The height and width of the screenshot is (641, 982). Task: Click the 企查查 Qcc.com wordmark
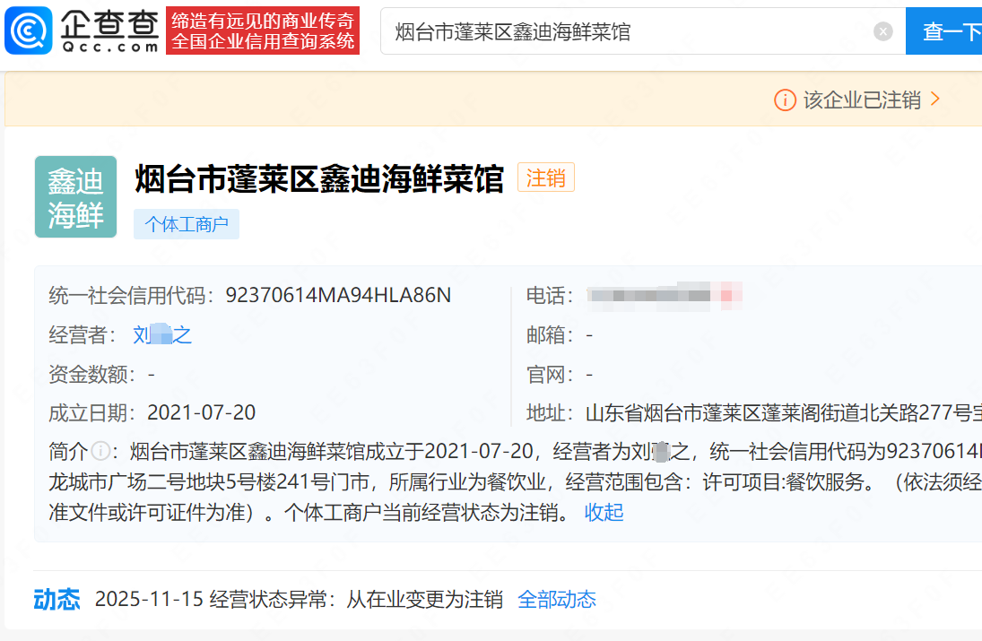pyautogui.click(x=109, y=31)
